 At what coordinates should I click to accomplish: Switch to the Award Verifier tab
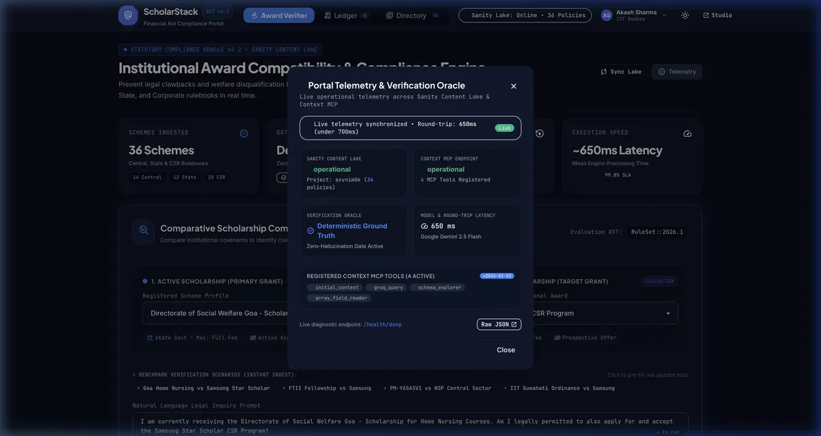pyautogui.click(x=279, y=15)
